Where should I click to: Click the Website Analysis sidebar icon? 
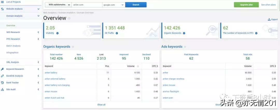pyautogui.click(x=2, y=9)
